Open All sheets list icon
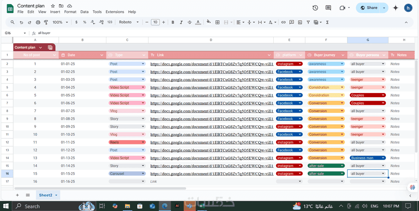This screenshot has width=419, height=211. [x=28, y=195]
